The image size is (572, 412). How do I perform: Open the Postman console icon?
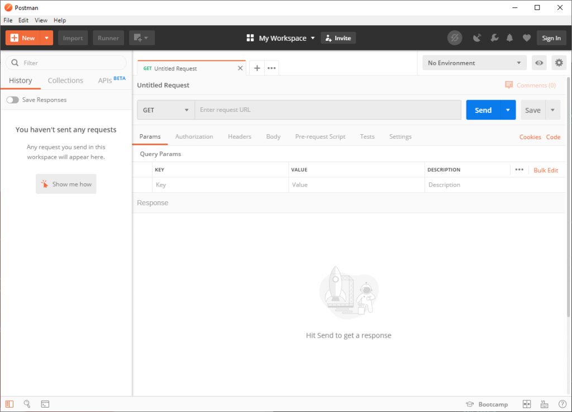coord(45,404)
